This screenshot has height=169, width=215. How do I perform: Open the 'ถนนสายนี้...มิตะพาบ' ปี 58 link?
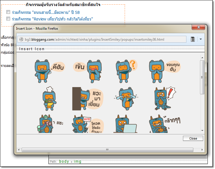tap(46, 12)
